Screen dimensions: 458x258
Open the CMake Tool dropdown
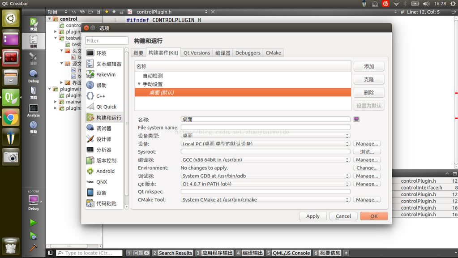coord(265,200)
